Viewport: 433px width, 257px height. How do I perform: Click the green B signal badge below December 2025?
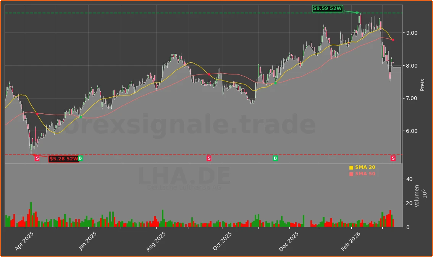click(x=275, y=158)
